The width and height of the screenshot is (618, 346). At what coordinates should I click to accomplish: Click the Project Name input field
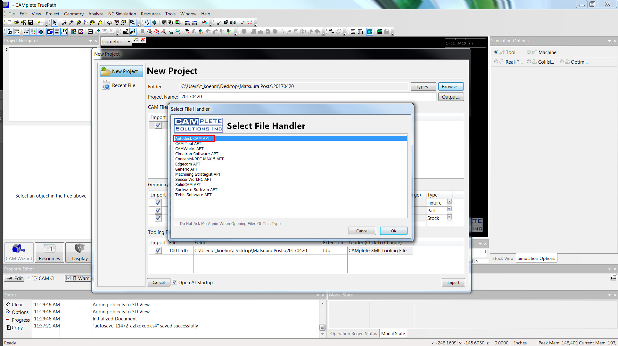(x=308, y=97)
